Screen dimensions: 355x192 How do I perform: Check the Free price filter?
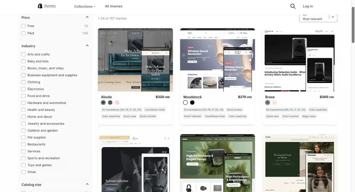click(x=24, y=26)
